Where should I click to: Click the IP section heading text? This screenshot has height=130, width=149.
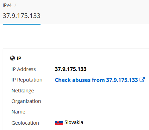[19, 58]
